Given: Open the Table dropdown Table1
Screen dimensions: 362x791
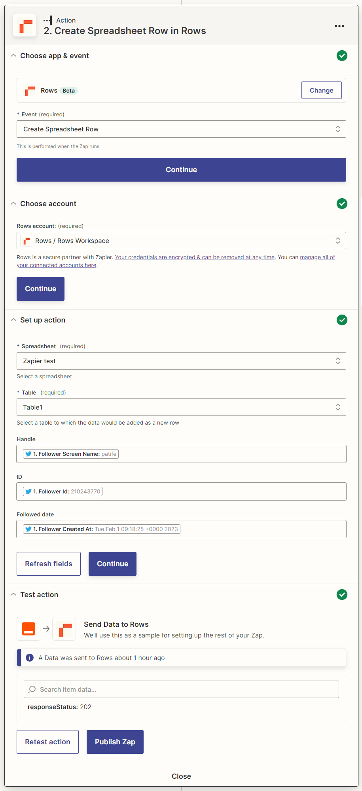Looking at the screenshot, I should click(x=181, y=407).
